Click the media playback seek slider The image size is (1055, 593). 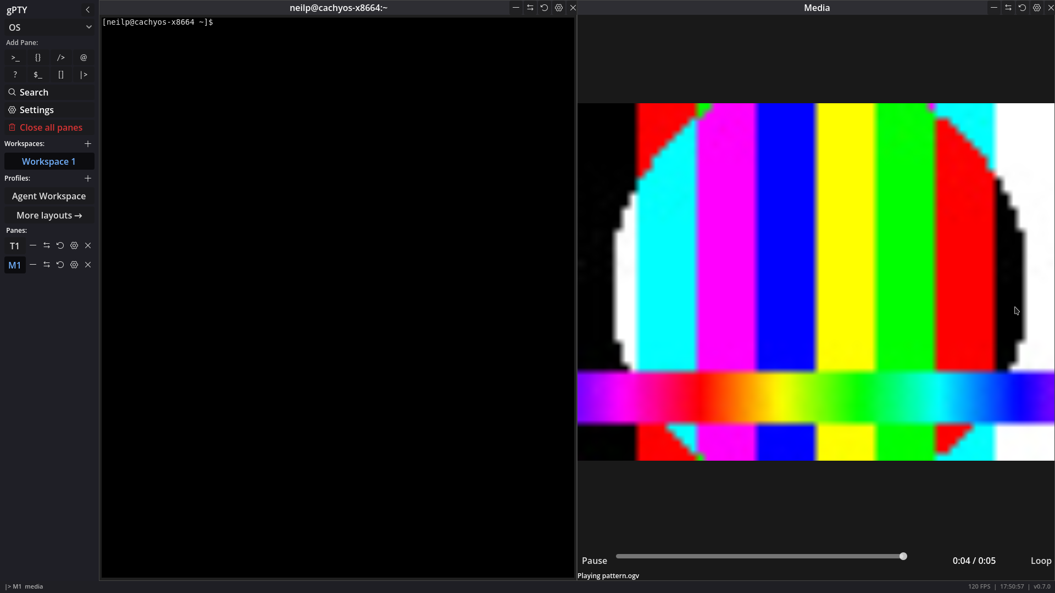tap(761, 556)
